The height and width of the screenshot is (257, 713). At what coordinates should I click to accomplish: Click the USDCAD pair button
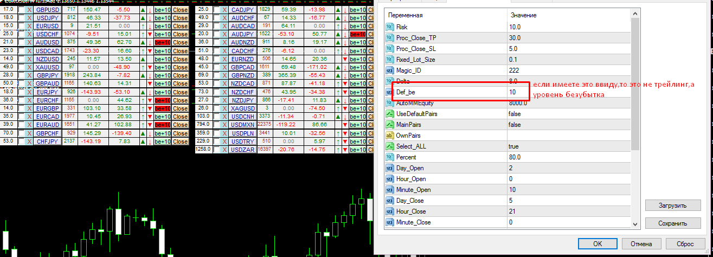pos(47,50)
